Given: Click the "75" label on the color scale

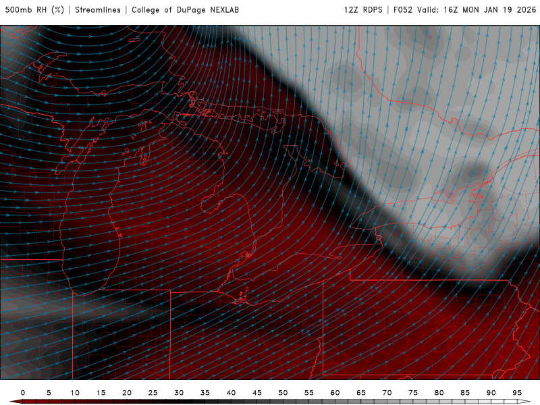Looking at the screenshot, I should coord(413,393).
